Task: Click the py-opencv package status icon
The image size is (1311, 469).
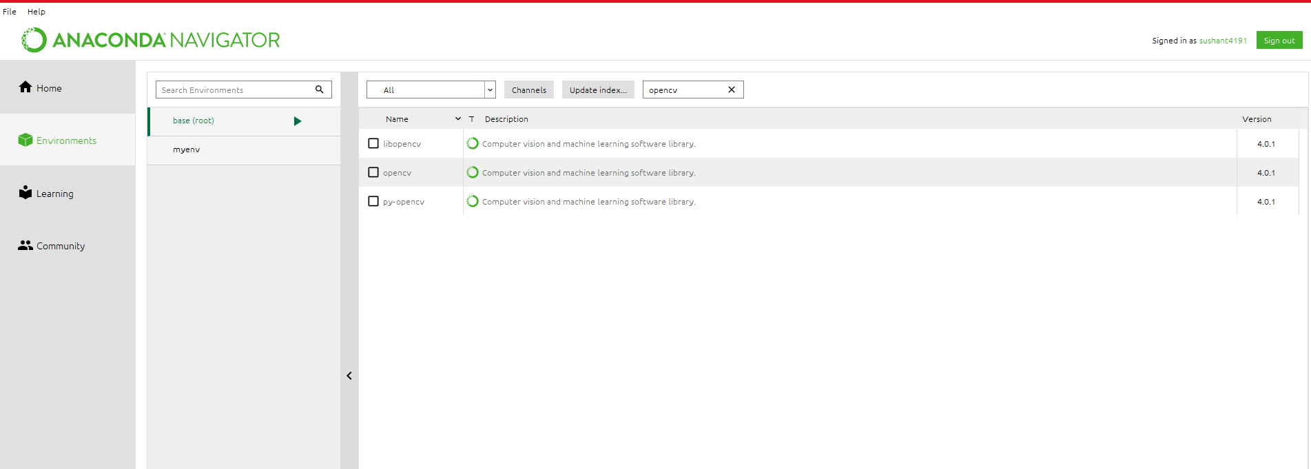Action: [x=473, y=201]
